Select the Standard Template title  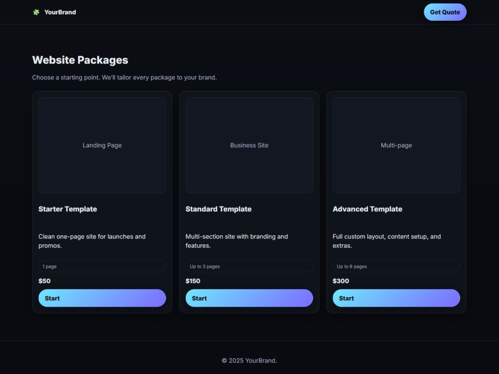point(219,209)
